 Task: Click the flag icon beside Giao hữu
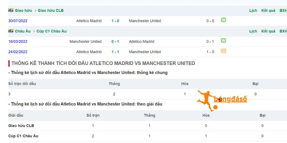11,10
